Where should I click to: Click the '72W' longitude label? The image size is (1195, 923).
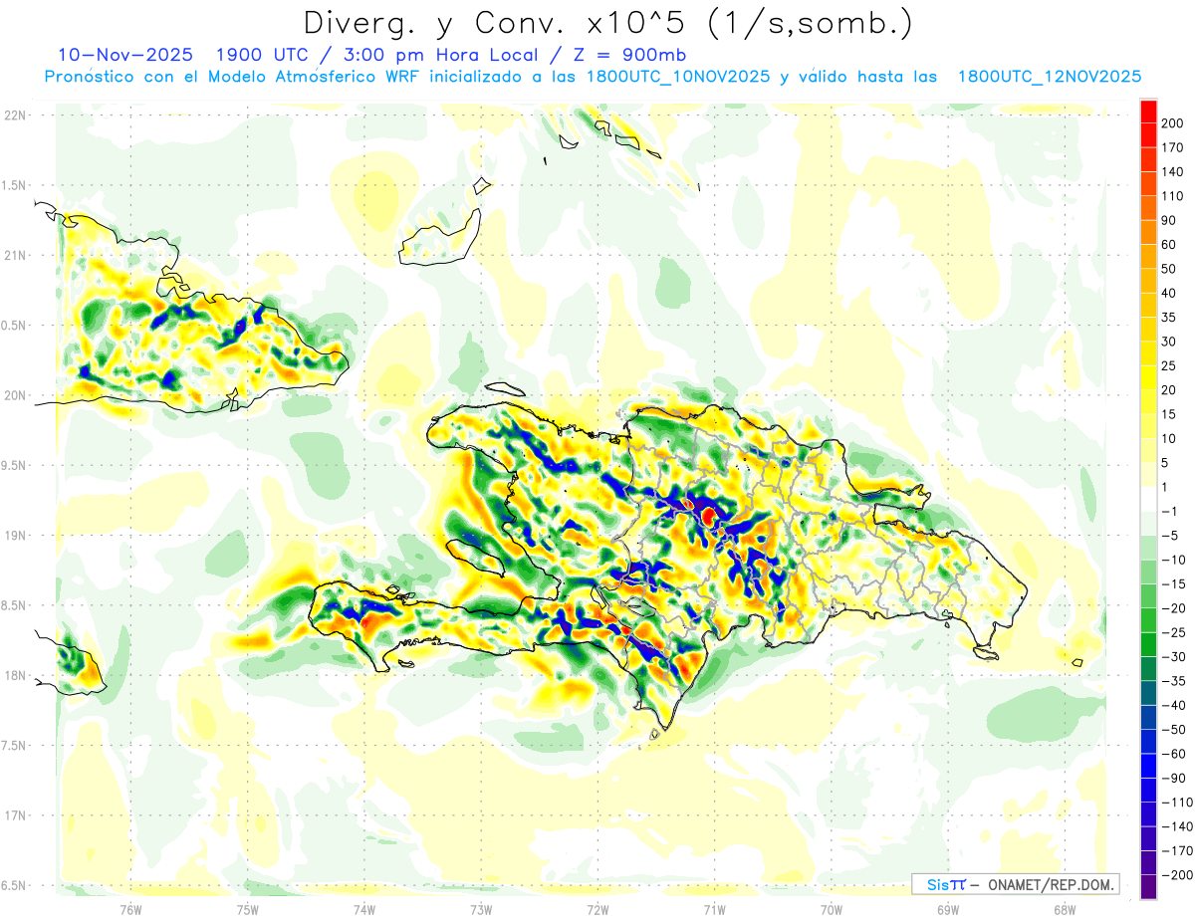[597, 908]
